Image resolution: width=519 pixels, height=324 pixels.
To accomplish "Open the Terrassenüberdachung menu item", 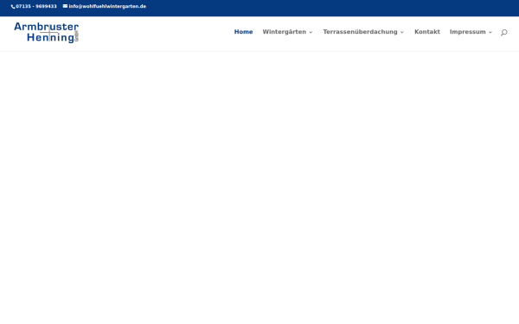I will click(x=360, y=32).
